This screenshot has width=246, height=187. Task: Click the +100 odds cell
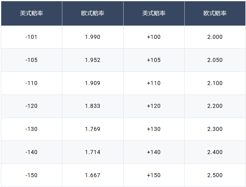(x=154, y=37)
